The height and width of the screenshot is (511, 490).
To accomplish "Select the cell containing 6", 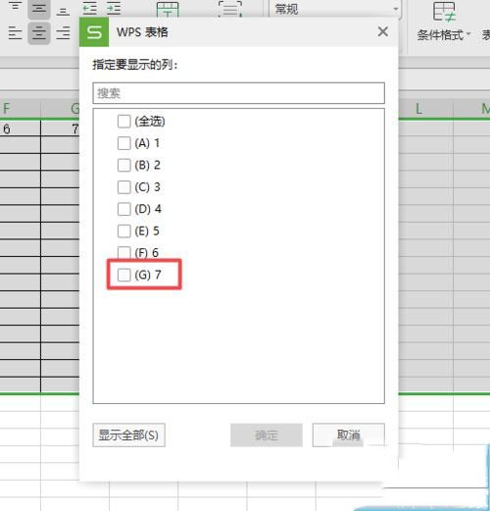I will (x=20, y=128).
